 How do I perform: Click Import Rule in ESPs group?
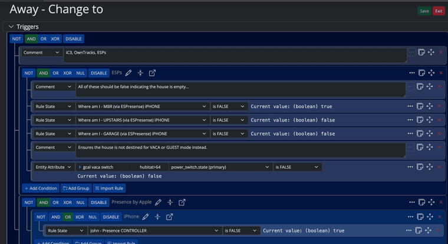[109, 188]
